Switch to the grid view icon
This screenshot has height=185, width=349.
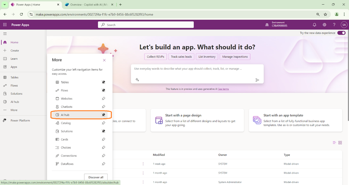340,143
